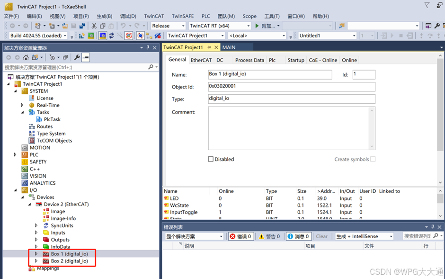This screenshot has height=279, width=445.
Task: Select the PlcTask tree item
Action: point(52,119)
